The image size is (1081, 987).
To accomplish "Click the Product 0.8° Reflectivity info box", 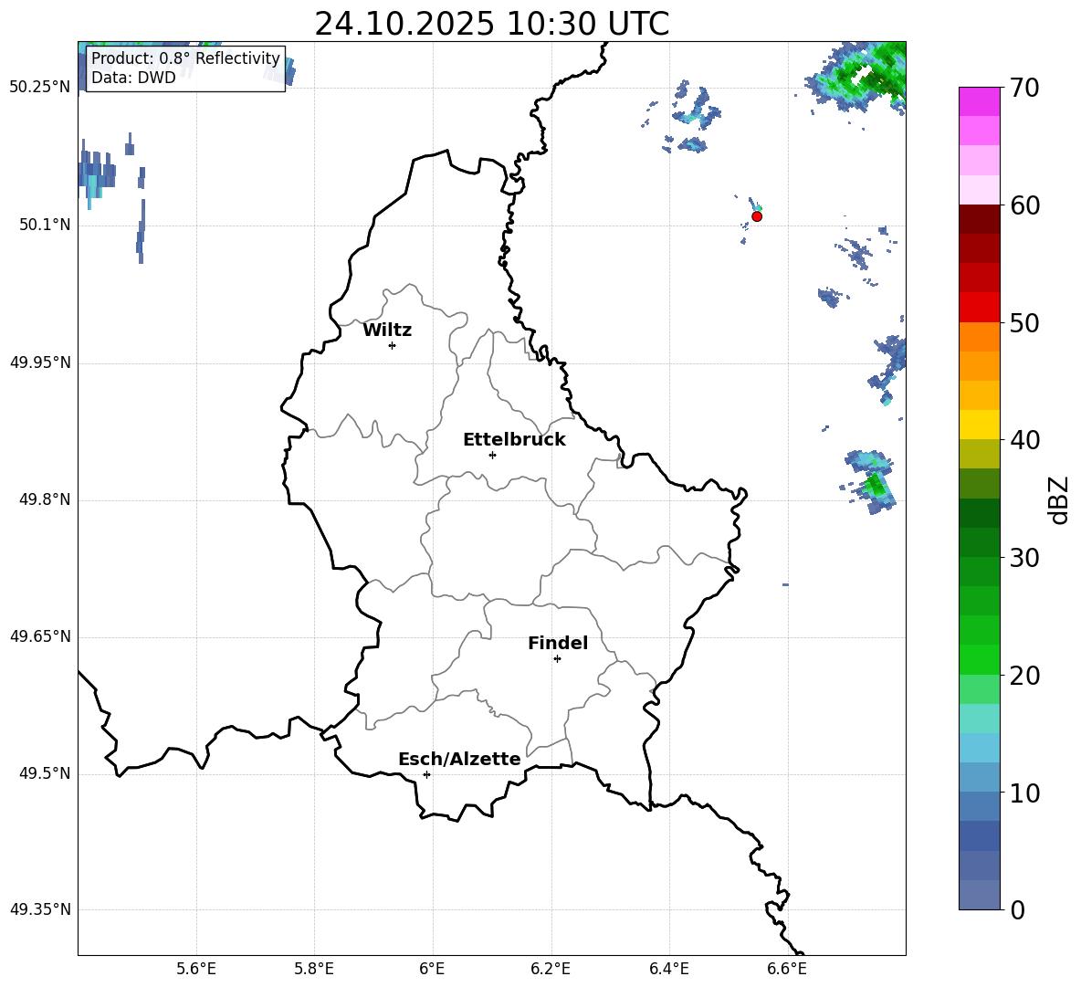I will [x=185, y=68].
